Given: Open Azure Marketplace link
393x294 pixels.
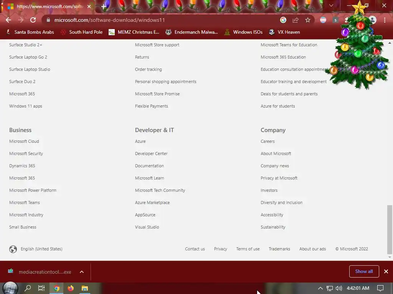Looking at the screenshot, I should [x=152, y=203].
